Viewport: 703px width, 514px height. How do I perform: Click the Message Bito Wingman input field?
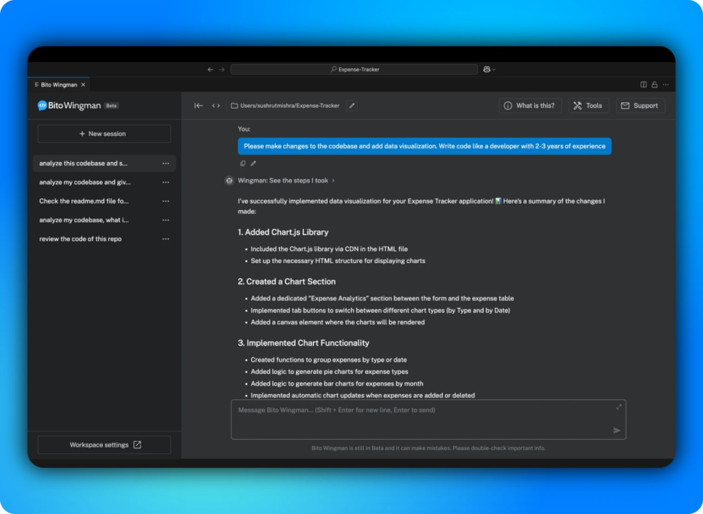tap(419, 418)
